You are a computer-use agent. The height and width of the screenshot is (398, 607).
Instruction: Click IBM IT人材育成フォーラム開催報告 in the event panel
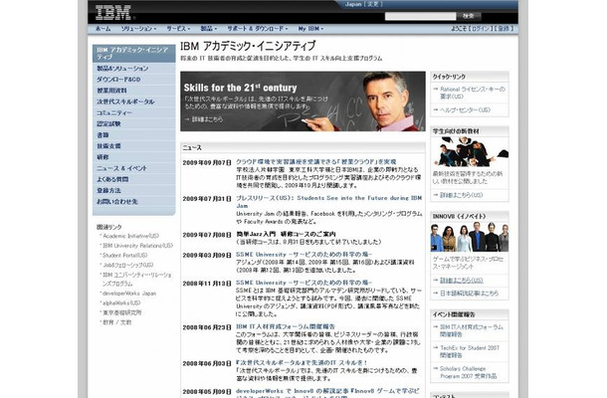click(x=472, y=330)
